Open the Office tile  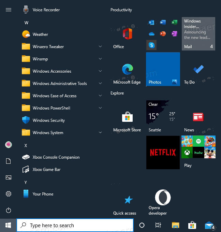coord(128,34)
